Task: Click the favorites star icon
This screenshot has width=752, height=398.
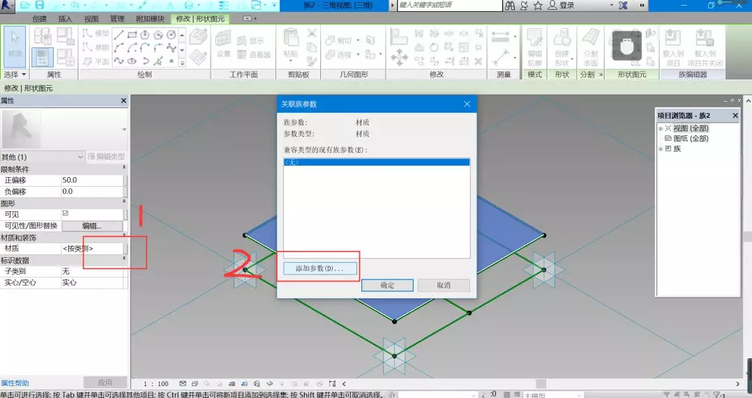Action: pyautogui.click(x=538, y=6)
